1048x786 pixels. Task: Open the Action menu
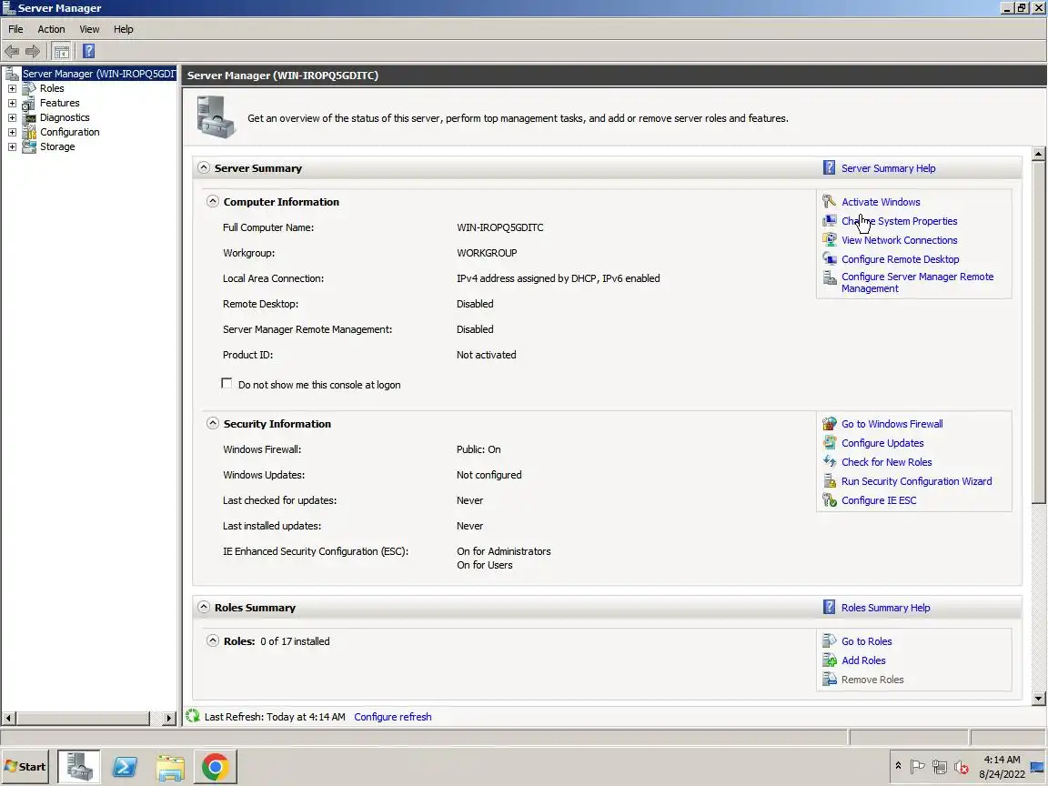click(x=51, y=29)
